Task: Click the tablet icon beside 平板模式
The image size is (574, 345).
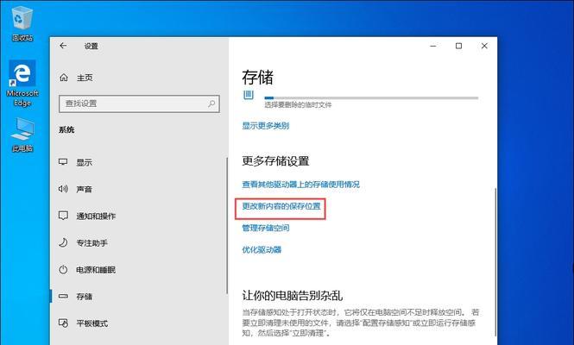Action: point(63,323)
